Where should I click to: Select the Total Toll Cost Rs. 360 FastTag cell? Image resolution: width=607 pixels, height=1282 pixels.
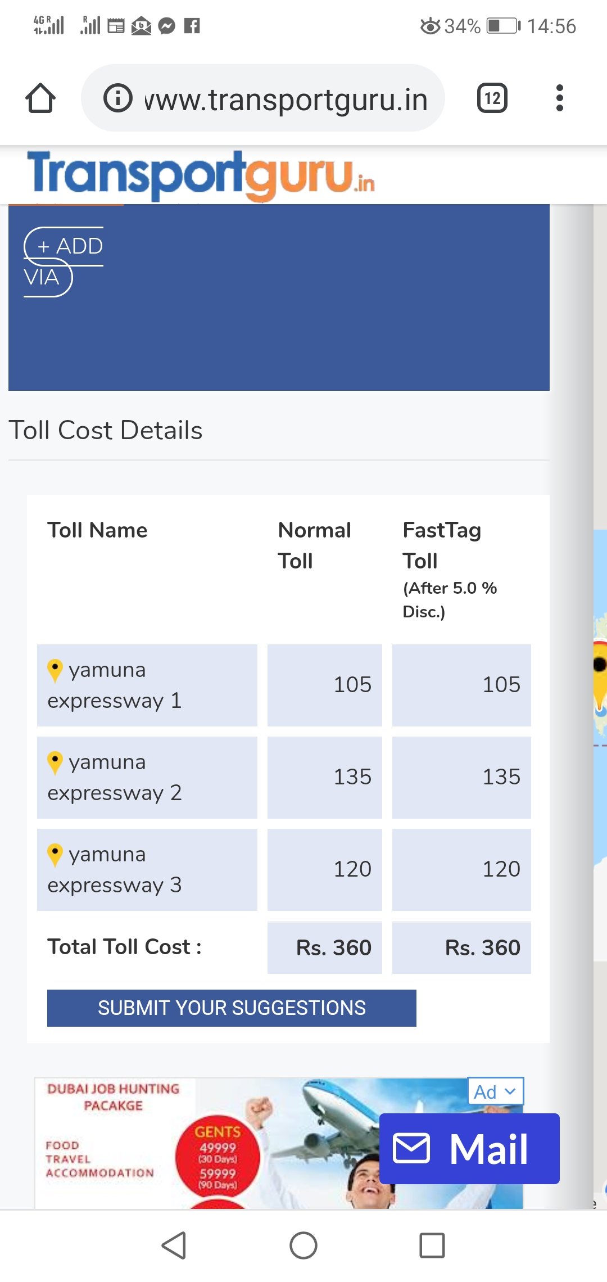click(461, 948)
